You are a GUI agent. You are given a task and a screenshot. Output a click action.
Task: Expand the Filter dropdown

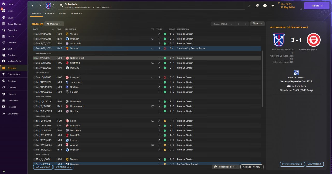click(x=257, y=24)
